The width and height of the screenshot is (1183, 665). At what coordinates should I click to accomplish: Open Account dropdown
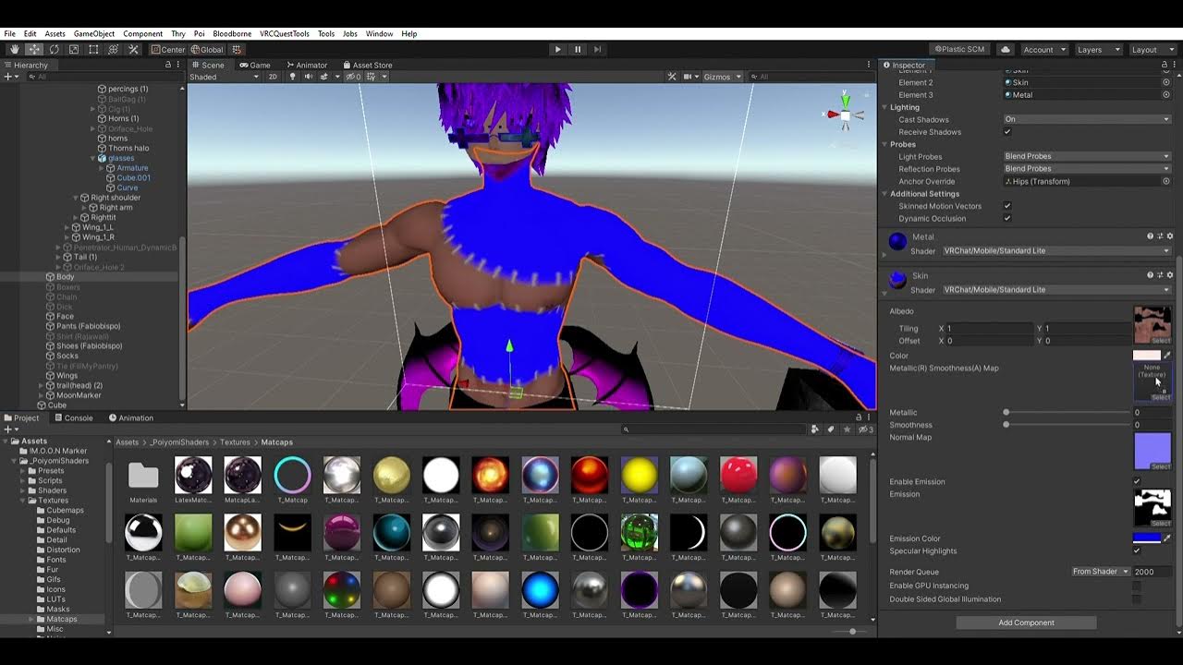[1044, 49]
